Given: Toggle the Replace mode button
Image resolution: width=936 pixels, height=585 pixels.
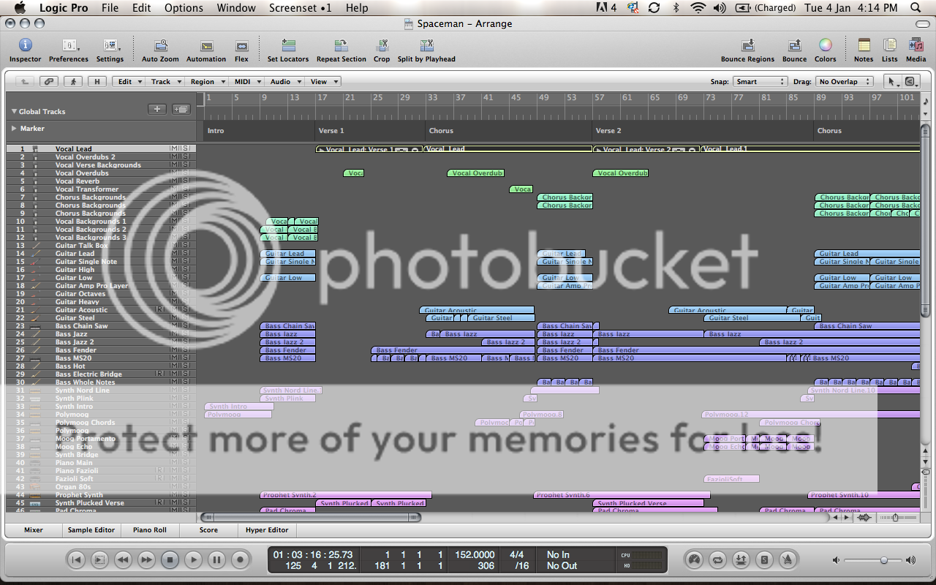Looking at the screenshot, I should coord(741,560).
